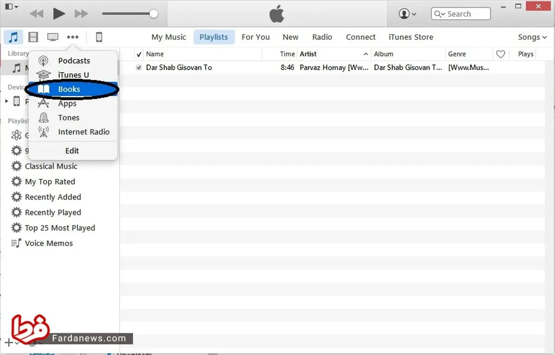
Task: Expand the device disclosure triangle in sidebar
Action: (6, 101)
